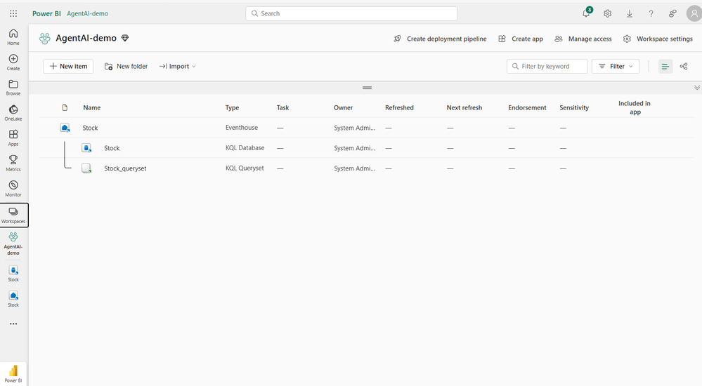Open pinned Stock KQL database in sidebar
Screen dimensions: 702x386
coord(13,274)
